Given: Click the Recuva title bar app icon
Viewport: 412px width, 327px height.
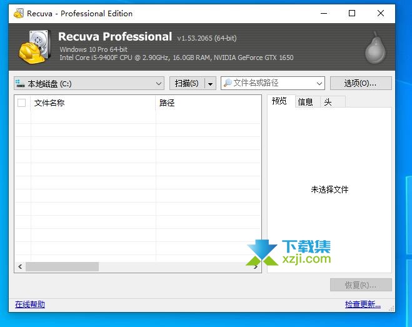Looking at the screenshot, I should click(19, 13).
